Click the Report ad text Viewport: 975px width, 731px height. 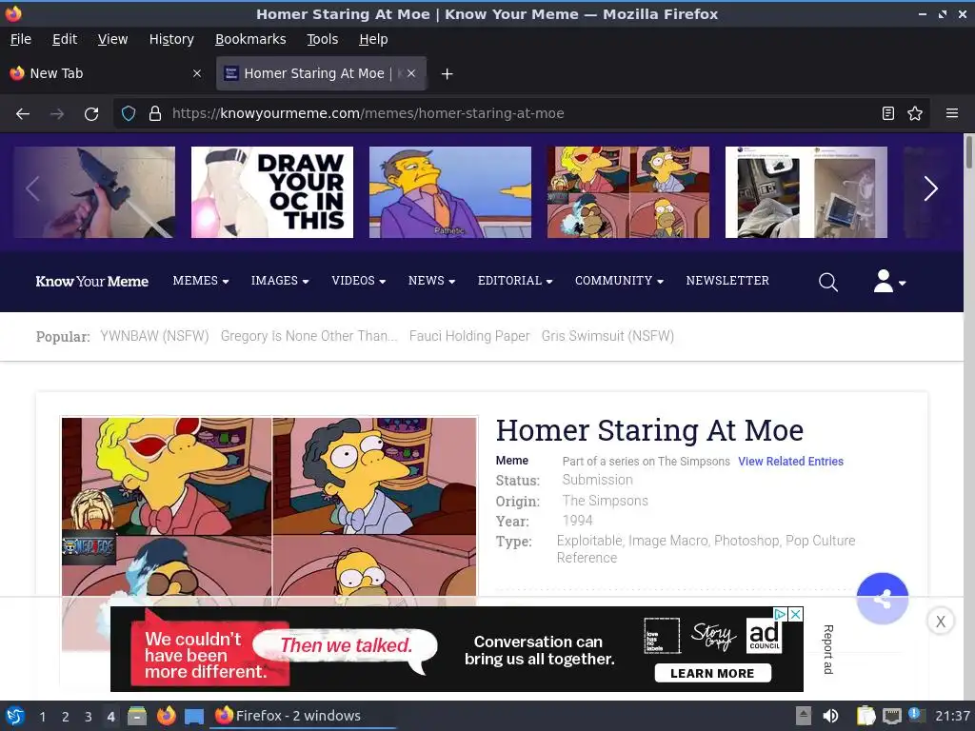827,649
